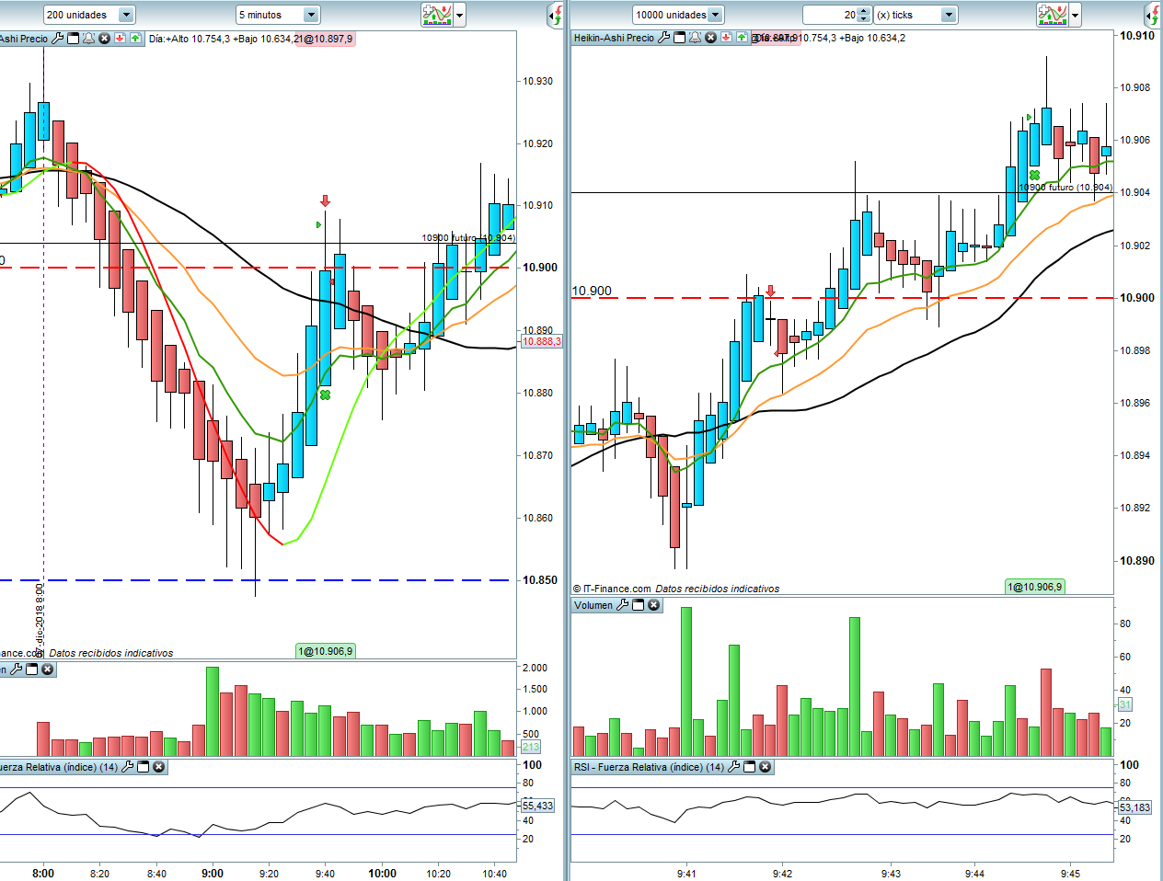Click 10900 futuro order line label on right chart
Image resolution: width=1163 pixels, height=881 pixels.
click(1065, 187)
